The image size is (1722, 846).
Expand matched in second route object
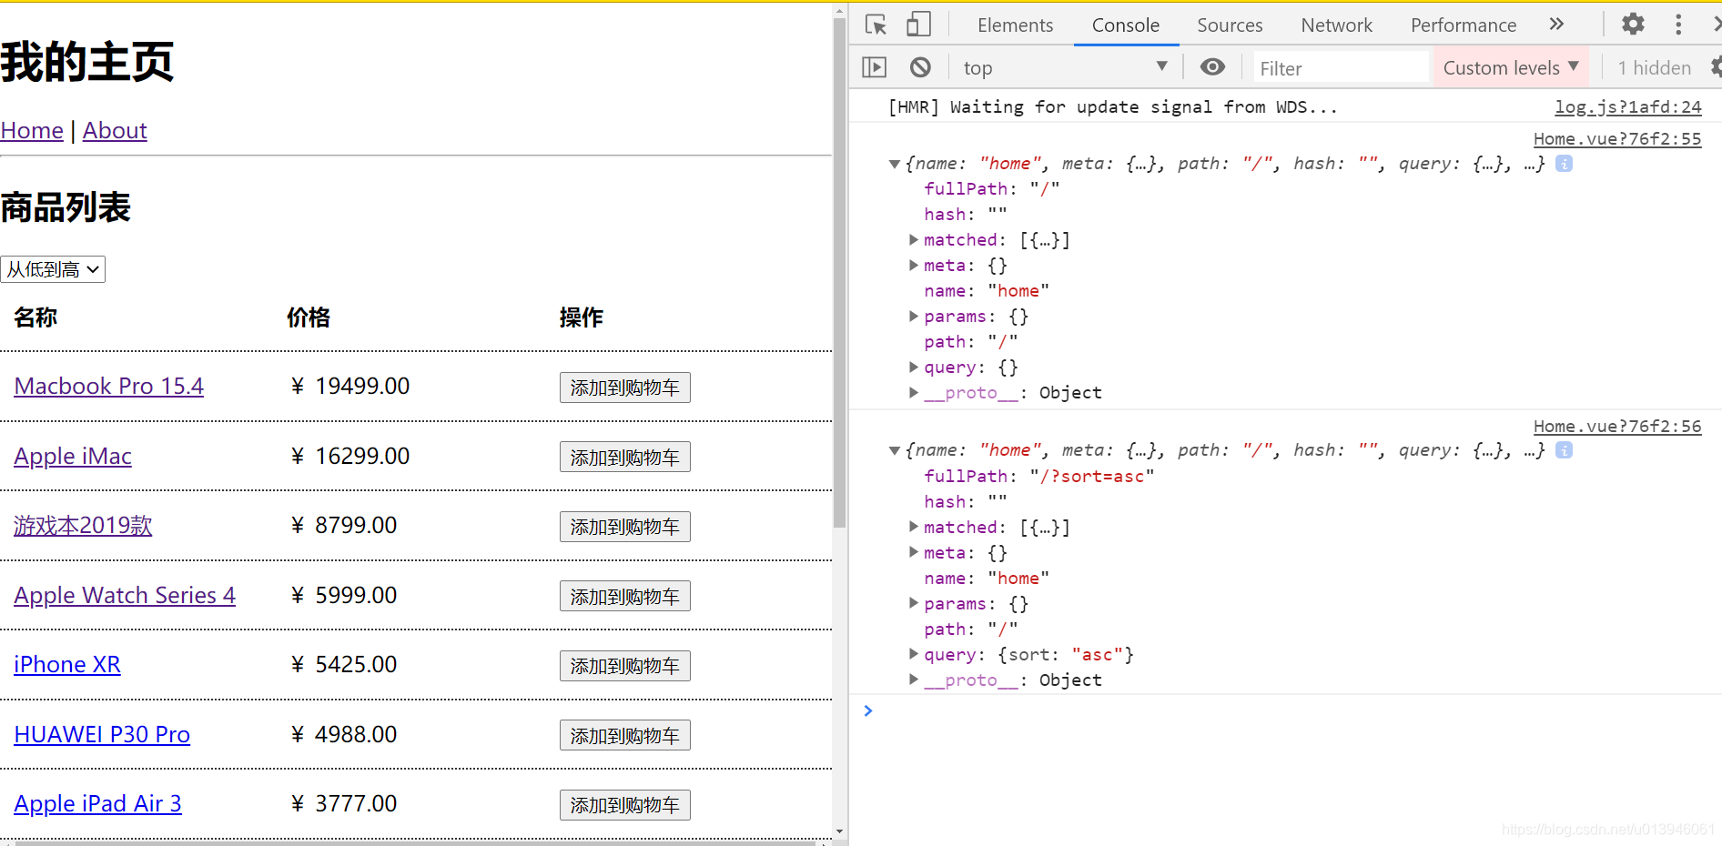click(914, 527)
